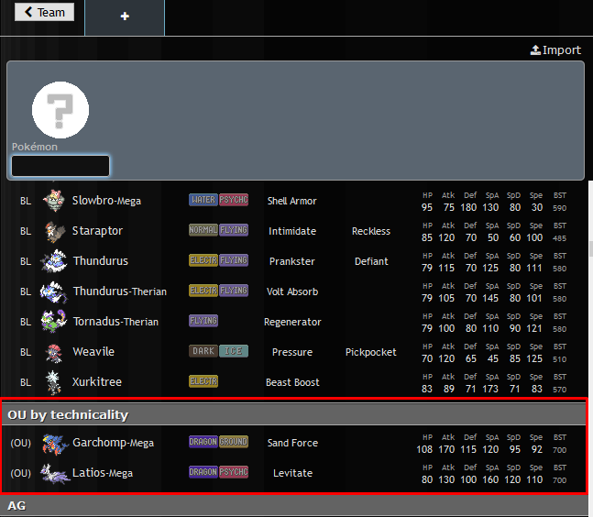The image size is (593, 517).
Task: Click the OU by technicality header
Action: 294,414
